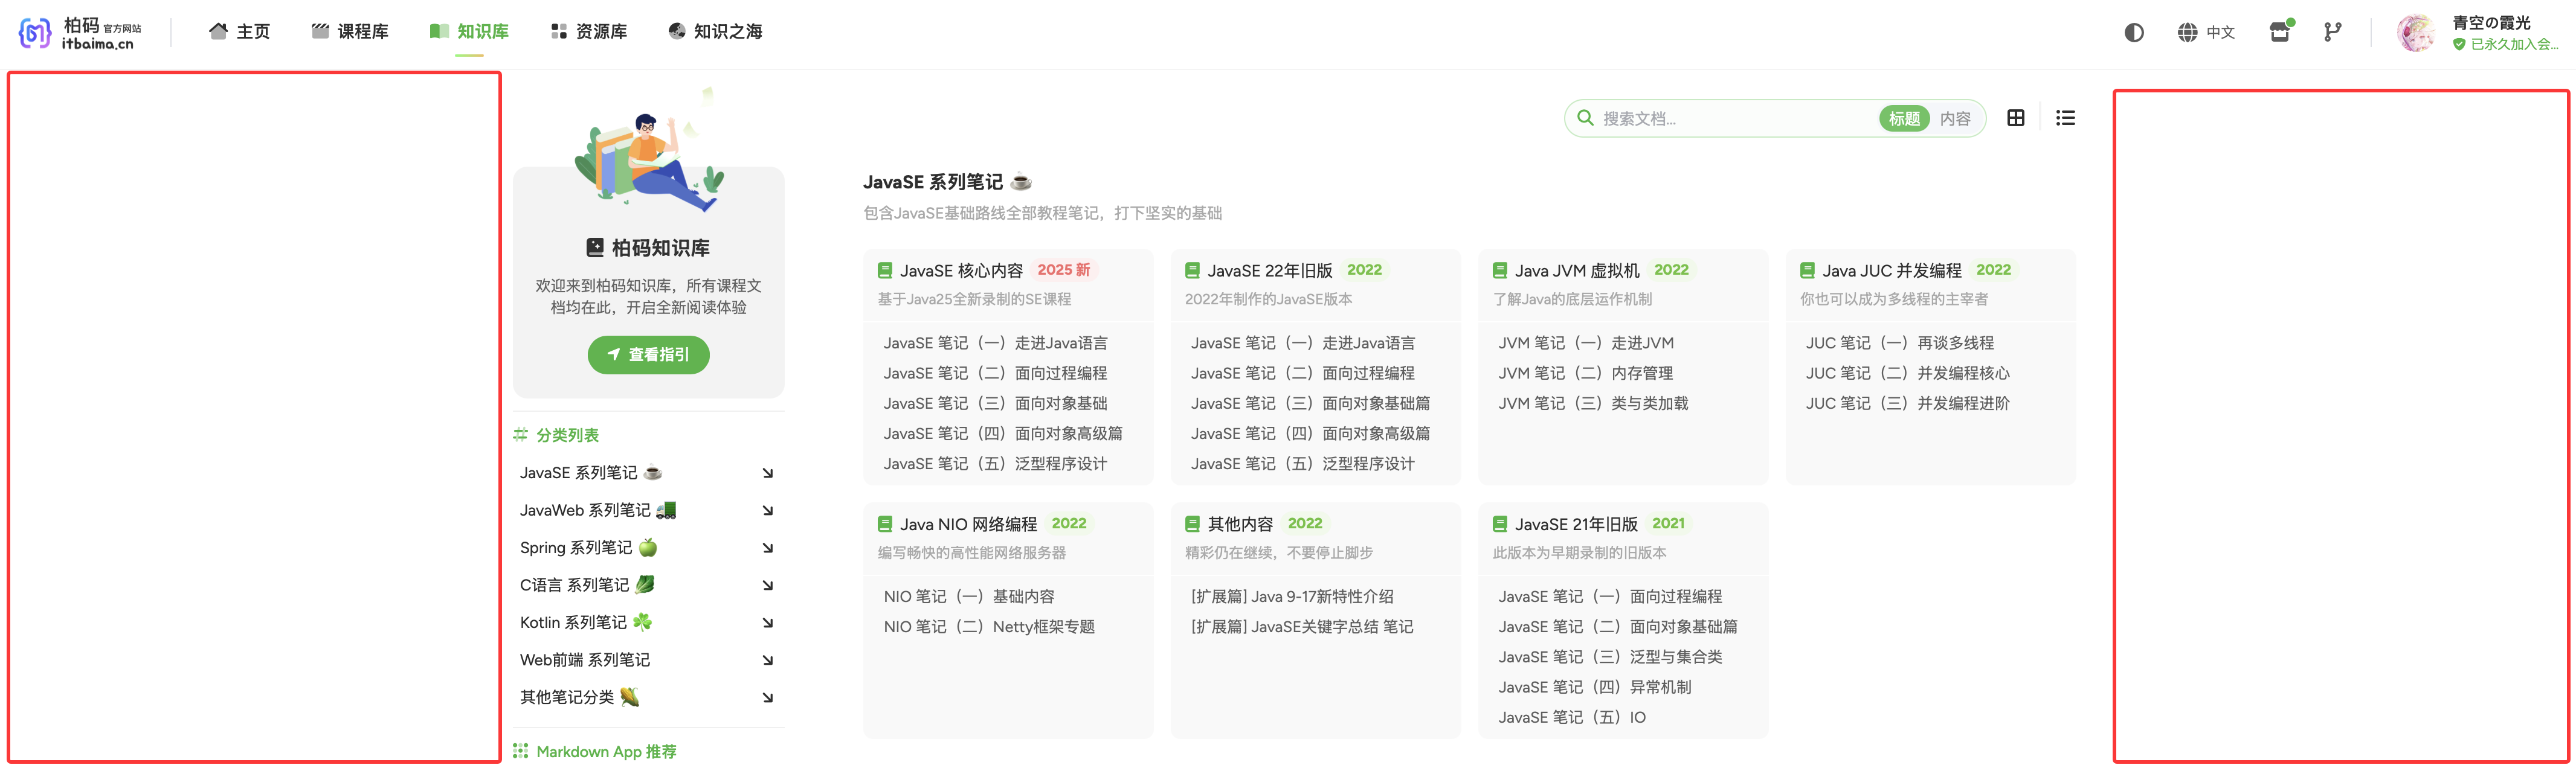Click the git branch icon
This screenshot has width=2576, height=768.
pyautogui.click(x=2332, y=32)
